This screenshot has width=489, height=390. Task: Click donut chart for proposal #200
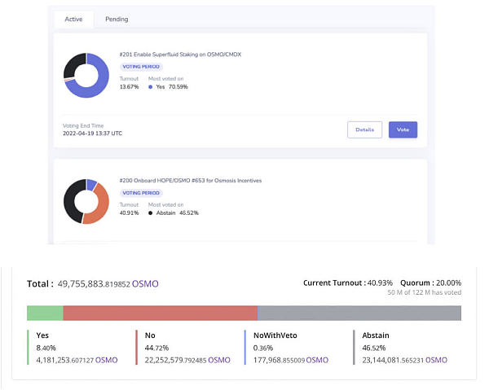tap(86, 201)
